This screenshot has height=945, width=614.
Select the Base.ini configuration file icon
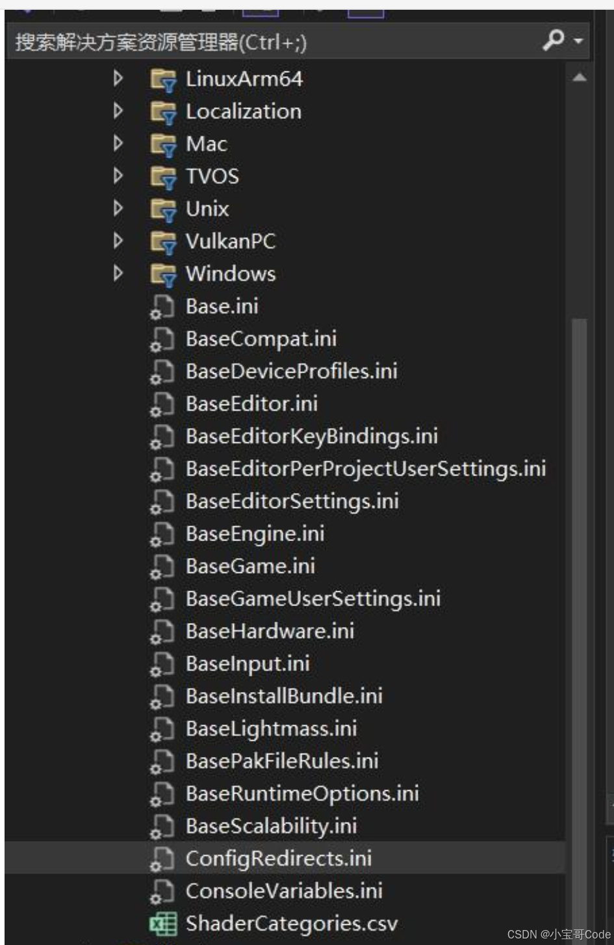(x=161, y=306)
